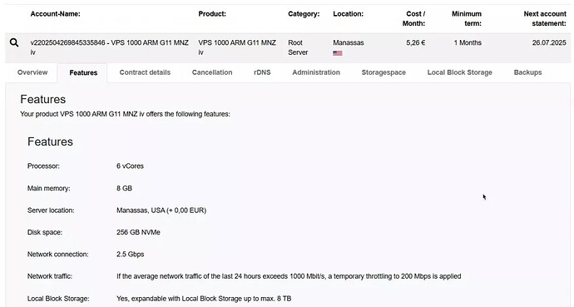Go to the rDNS tab

(x=262, y=72)
